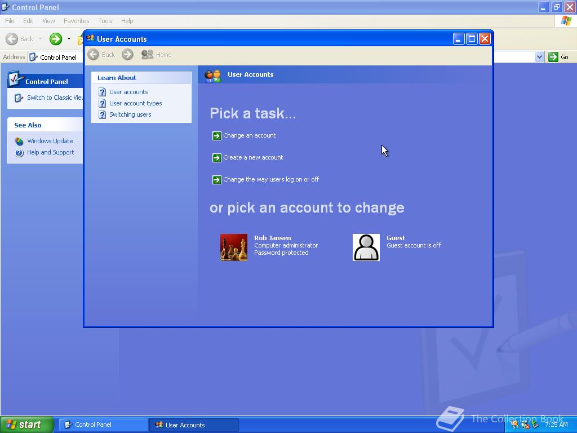Click the Start button
This screenshot has height=433, width=577.
[x=25, y=425]
